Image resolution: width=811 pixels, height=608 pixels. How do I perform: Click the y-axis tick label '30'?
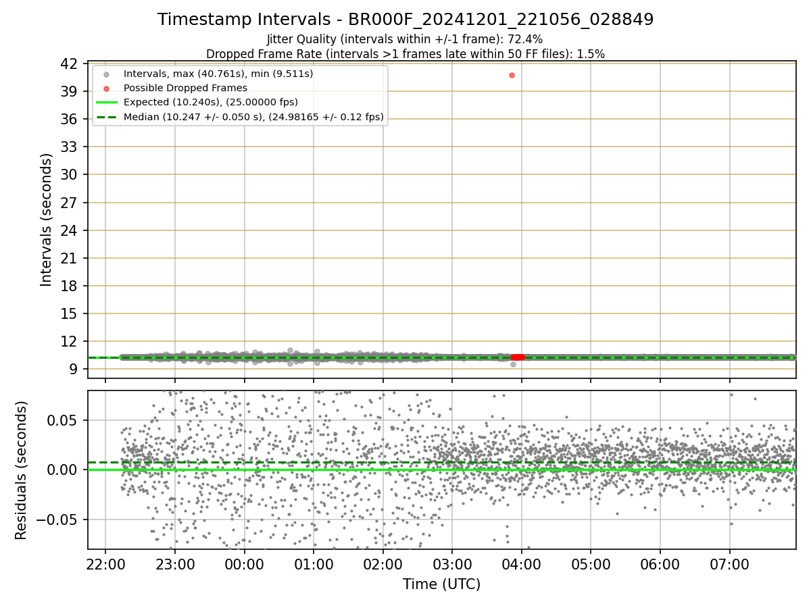pyautogui.click(x=69, y=174)
